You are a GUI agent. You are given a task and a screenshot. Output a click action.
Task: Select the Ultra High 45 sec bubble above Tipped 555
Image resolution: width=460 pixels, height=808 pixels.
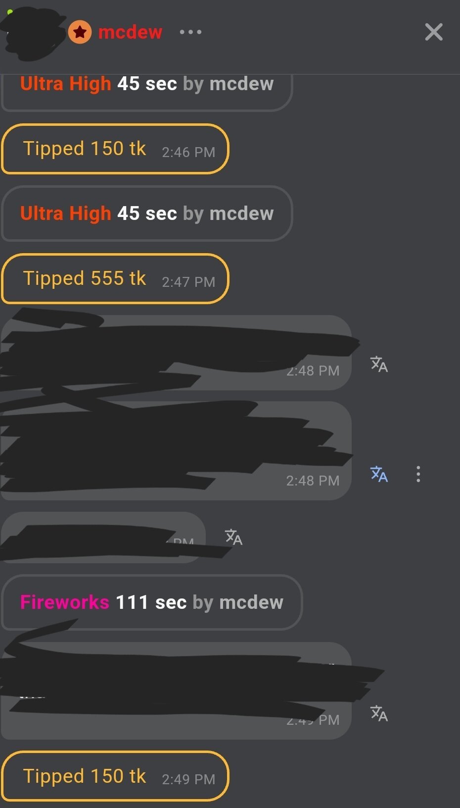(x=147, y=214)
